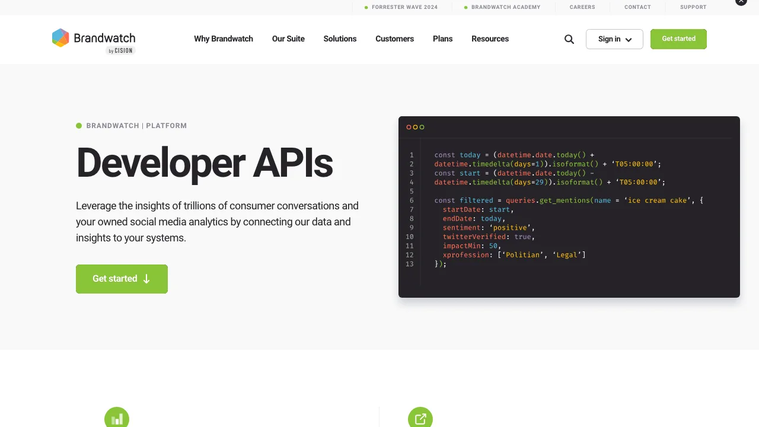The height and width of the screenshot is (427, 759).
Task: Click the by Cision badge
Action: pos(121,51)
